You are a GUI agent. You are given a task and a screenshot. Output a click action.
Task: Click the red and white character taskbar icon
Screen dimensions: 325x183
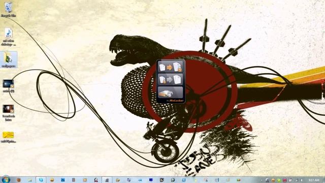click(96, 180)
